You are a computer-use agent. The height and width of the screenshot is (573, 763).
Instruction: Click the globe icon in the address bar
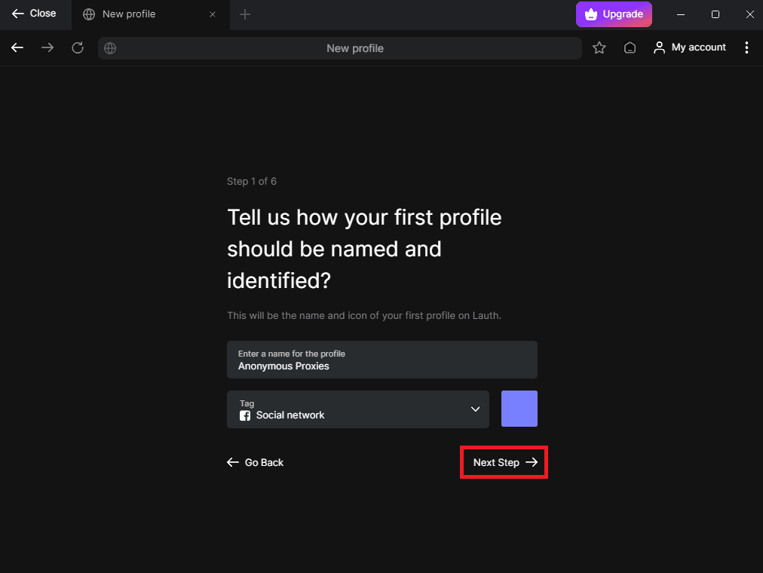pos(110,47)
